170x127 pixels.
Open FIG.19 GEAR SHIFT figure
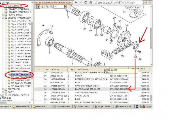20,80
